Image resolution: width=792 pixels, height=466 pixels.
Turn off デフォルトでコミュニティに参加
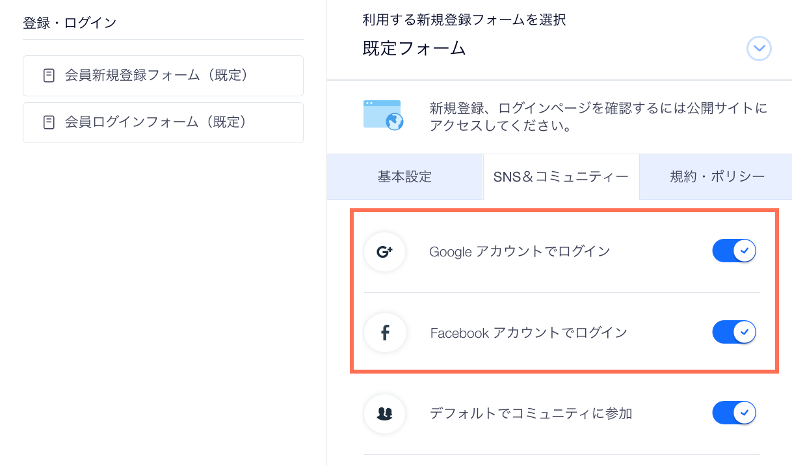(x=734, y=413)
